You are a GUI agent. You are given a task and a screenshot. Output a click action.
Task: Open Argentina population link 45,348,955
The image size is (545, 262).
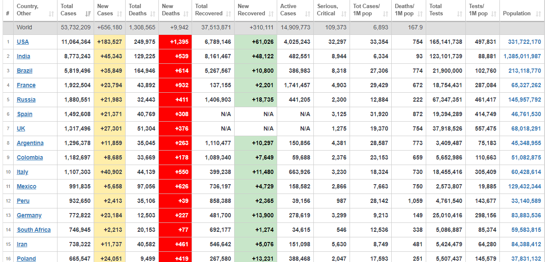[x=526, y=143]
